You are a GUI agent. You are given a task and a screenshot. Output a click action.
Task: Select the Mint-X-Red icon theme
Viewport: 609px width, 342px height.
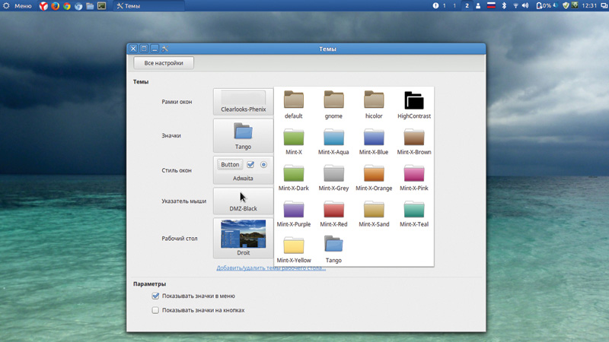(x=333, y=213)
